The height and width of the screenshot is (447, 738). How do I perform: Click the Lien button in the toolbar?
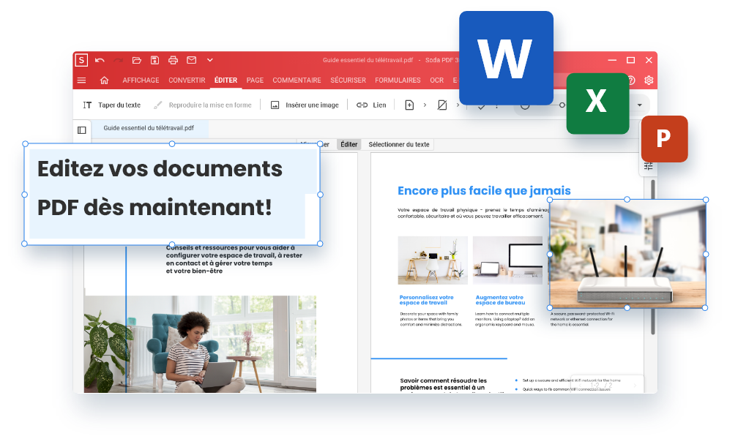pos(371,105)
